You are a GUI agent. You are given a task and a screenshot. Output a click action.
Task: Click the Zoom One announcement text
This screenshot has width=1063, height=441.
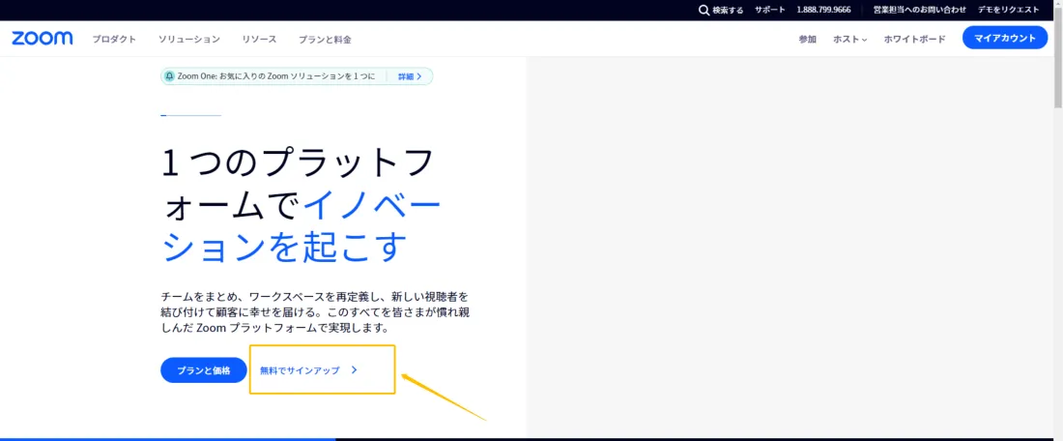(x=276, y=76)
